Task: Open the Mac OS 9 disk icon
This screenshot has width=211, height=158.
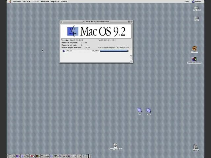Action: [197, 8]
